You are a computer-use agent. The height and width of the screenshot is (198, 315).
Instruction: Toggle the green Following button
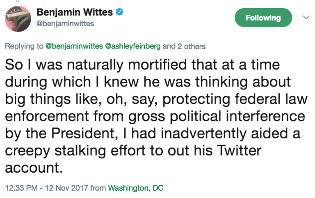click(263, 18)
